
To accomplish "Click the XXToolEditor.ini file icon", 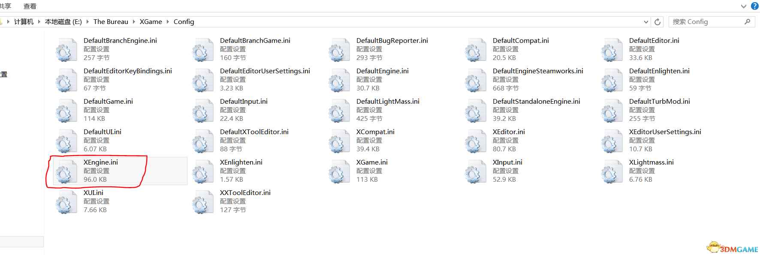I will click(x=202, y=202).
